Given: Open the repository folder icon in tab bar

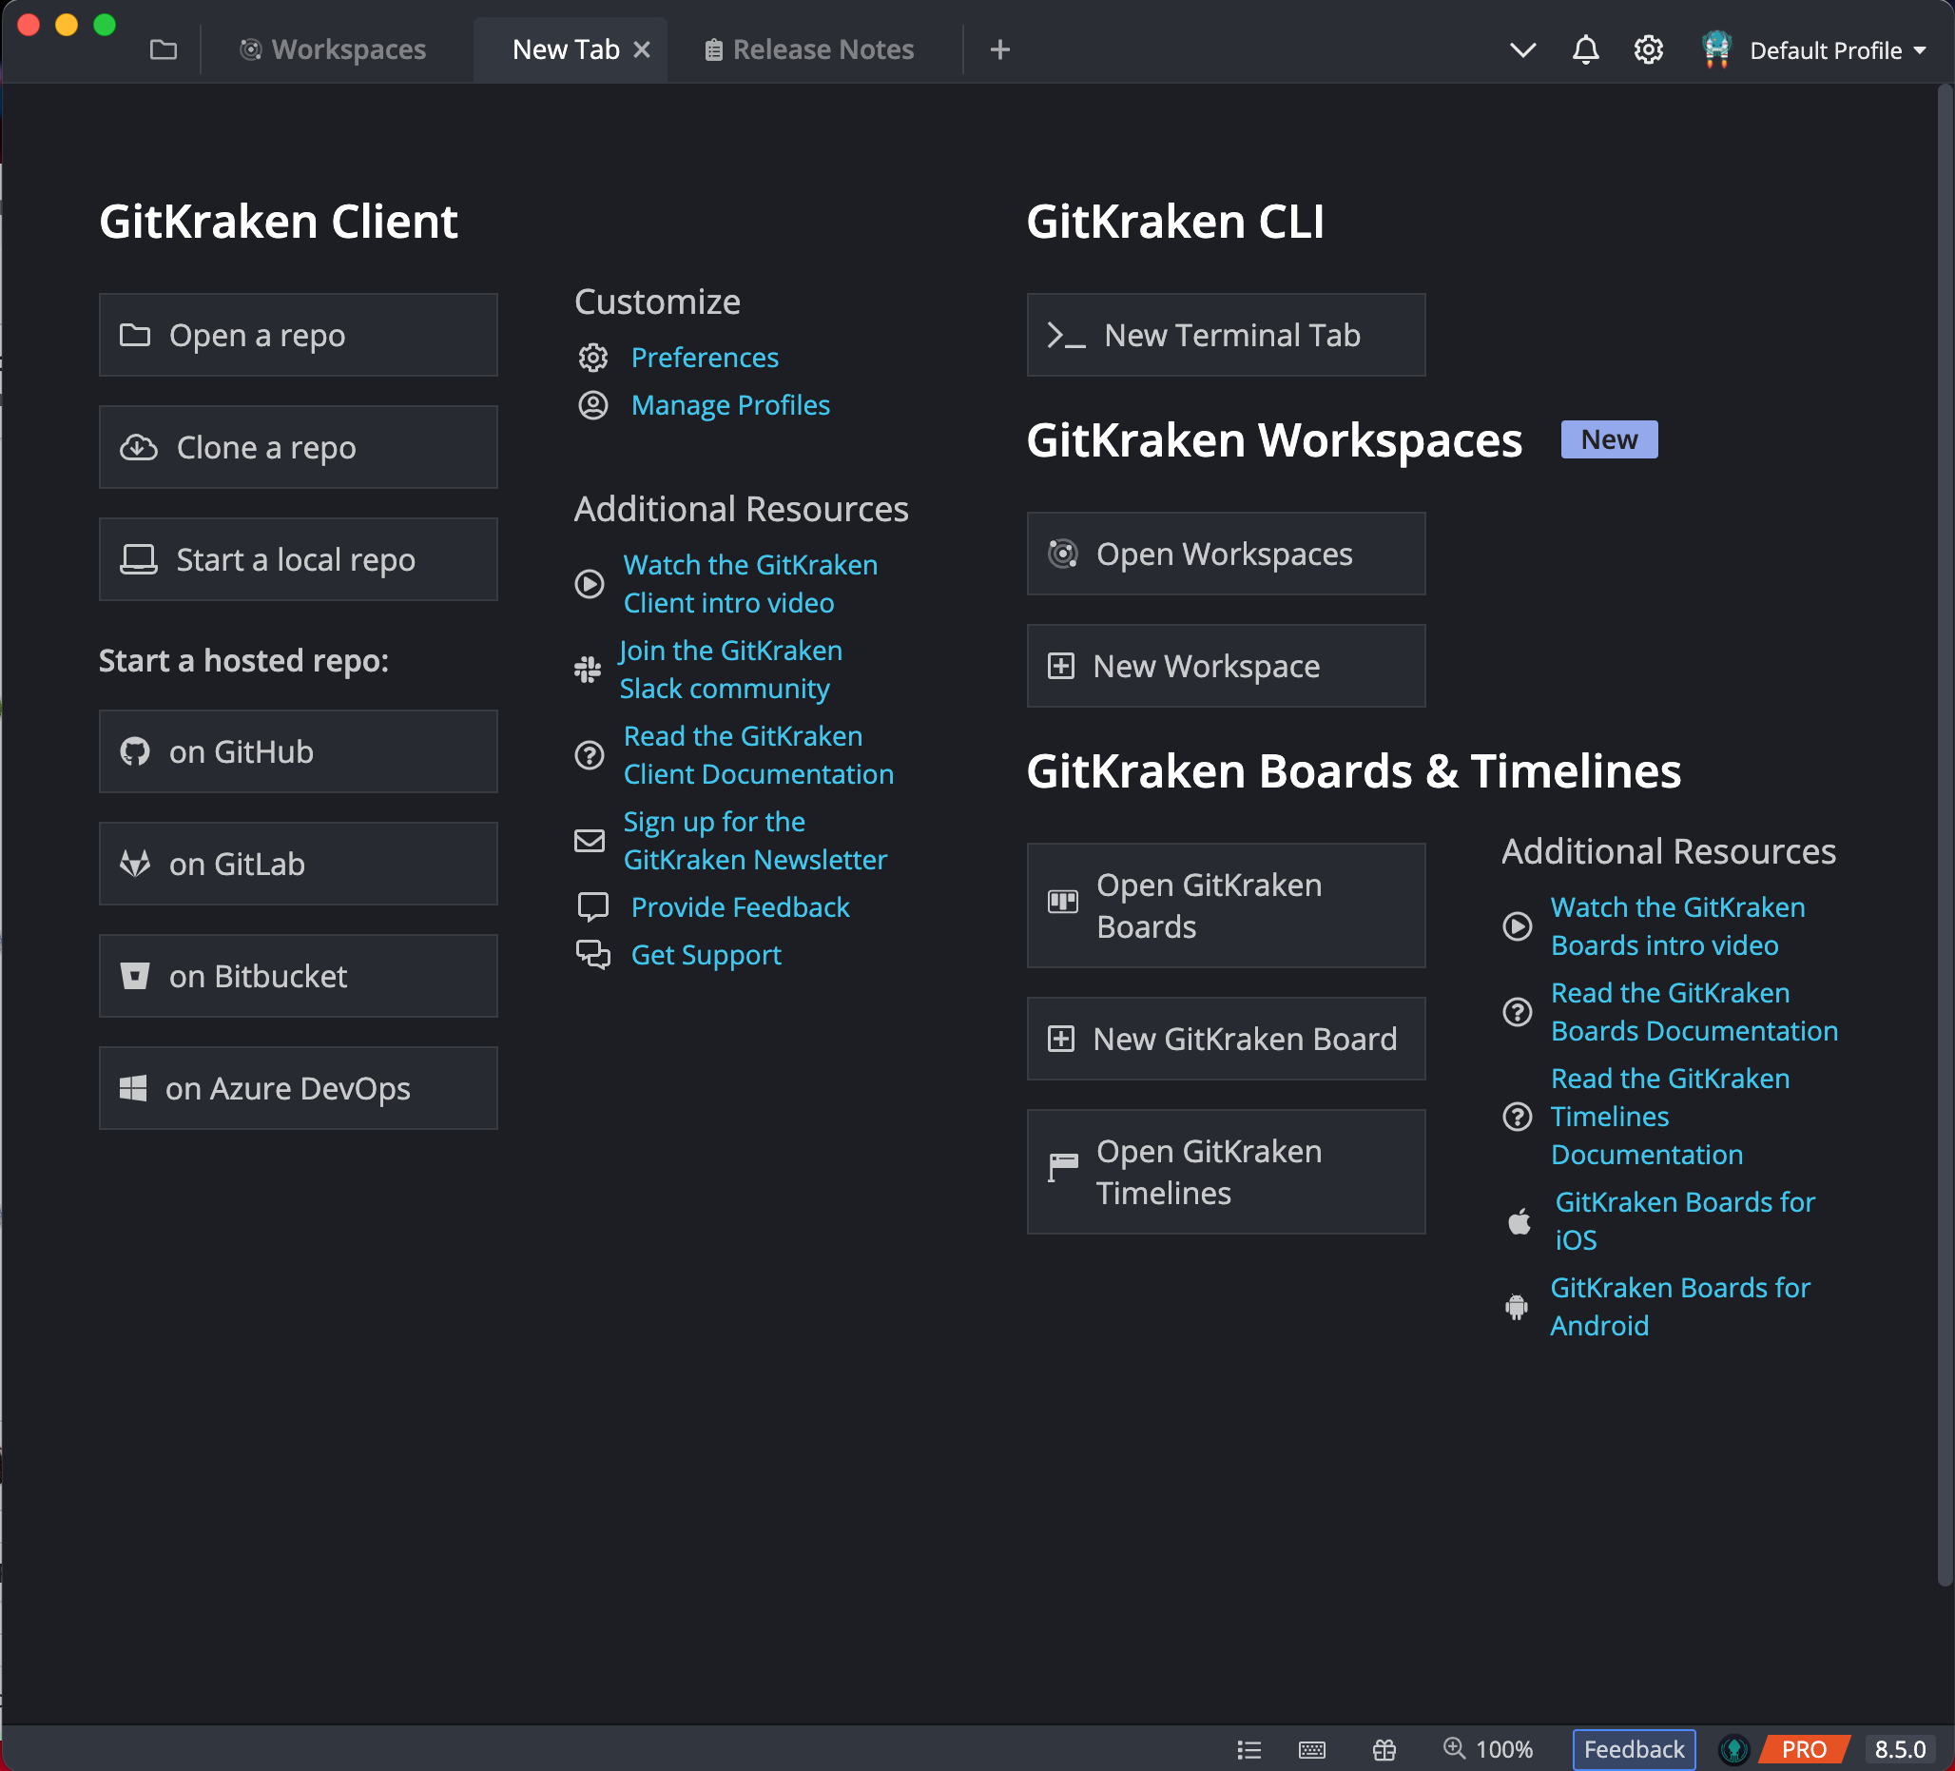Looking at the screenshot, I should tap(163, 49).
